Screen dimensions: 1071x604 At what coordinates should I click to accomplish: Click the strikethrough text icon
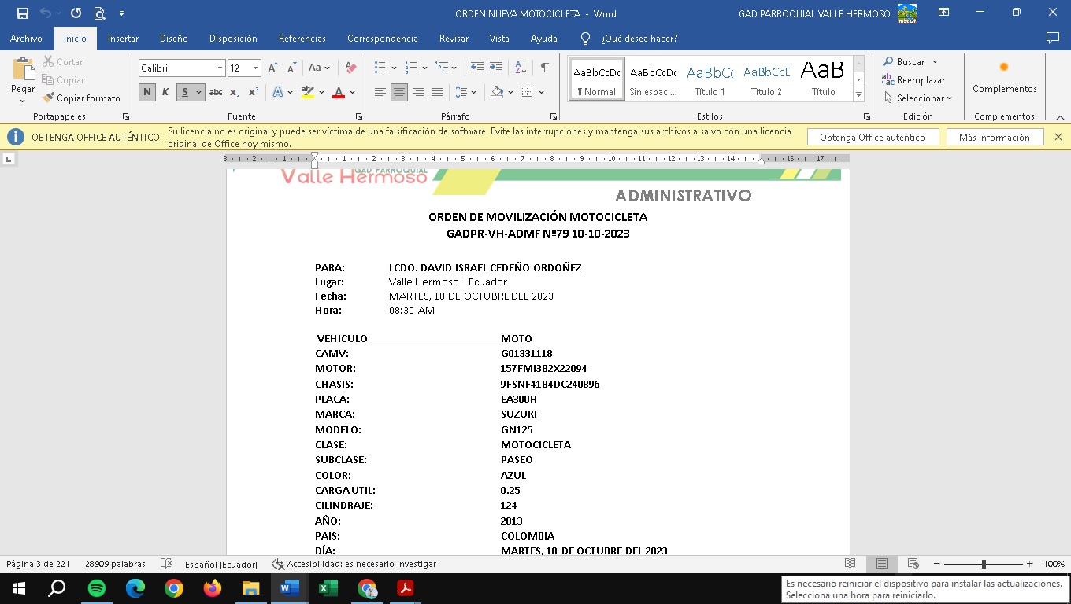click(215, 92)
